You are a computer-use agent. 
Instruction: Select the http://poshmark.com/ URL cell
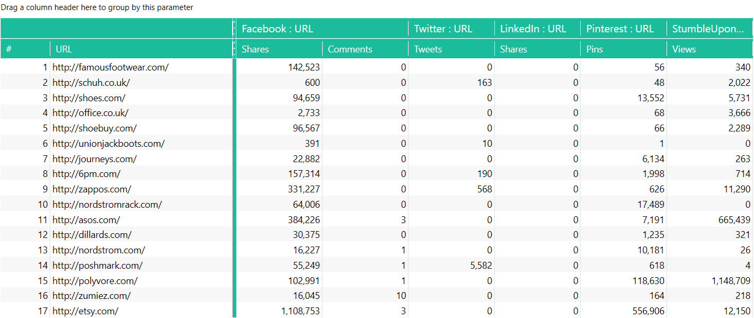(x=141, y=266)
